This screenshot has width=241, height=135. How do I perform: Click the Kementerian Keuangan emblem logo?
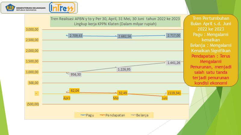tap(7, 8)
